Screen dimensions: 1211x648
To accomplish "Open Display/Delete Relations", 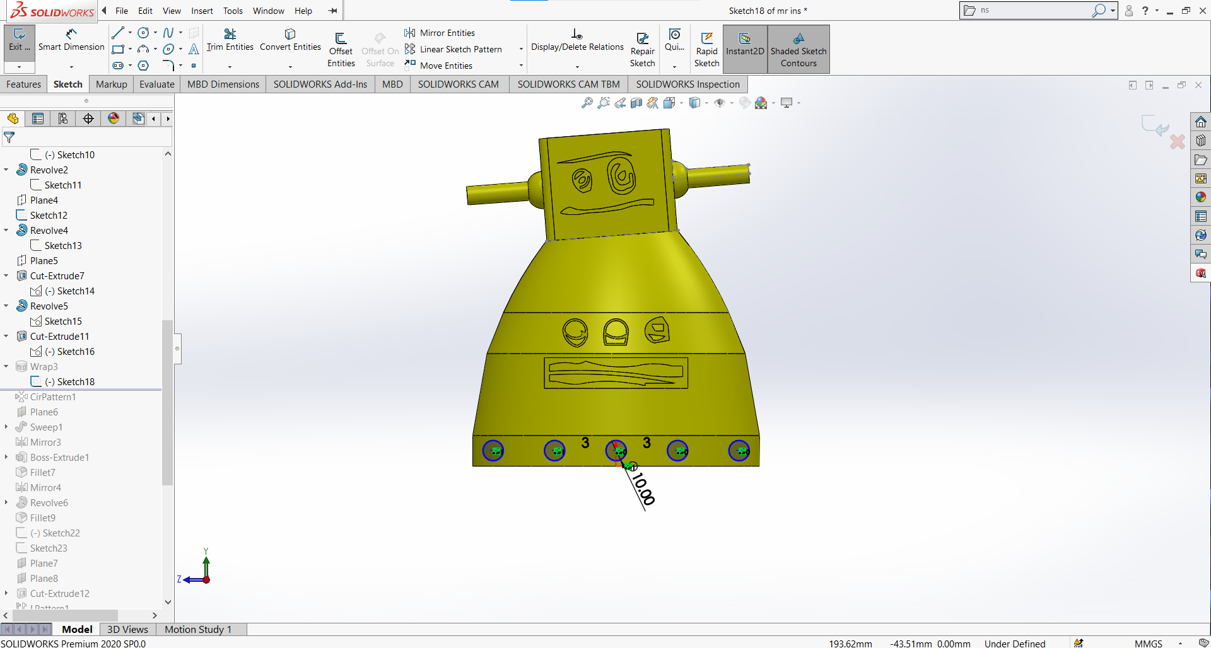I will click(577, 40).
